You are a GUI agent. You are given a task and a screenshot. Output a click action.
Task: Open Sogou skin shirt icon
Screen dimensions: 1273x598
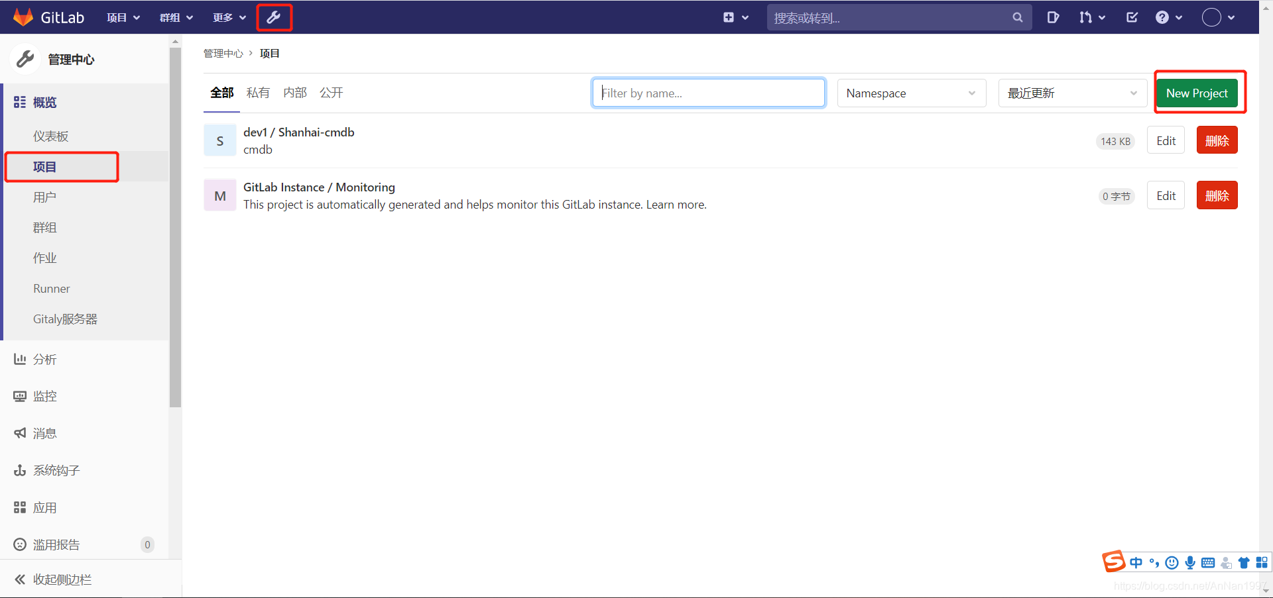[1244, 563]
